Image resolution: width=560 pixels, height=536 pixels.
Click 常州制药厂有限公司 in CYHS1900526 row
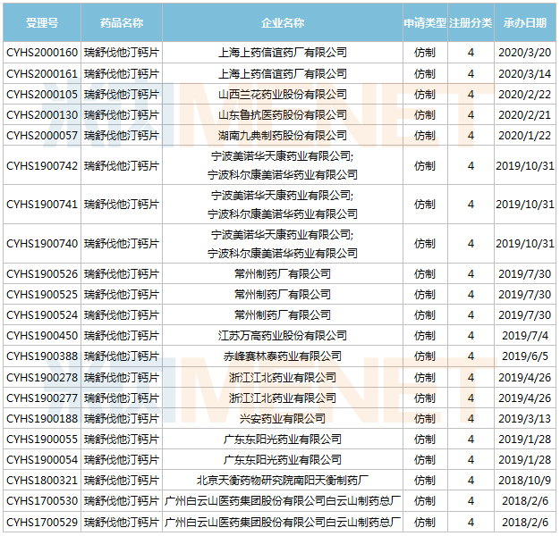point(283,273)
